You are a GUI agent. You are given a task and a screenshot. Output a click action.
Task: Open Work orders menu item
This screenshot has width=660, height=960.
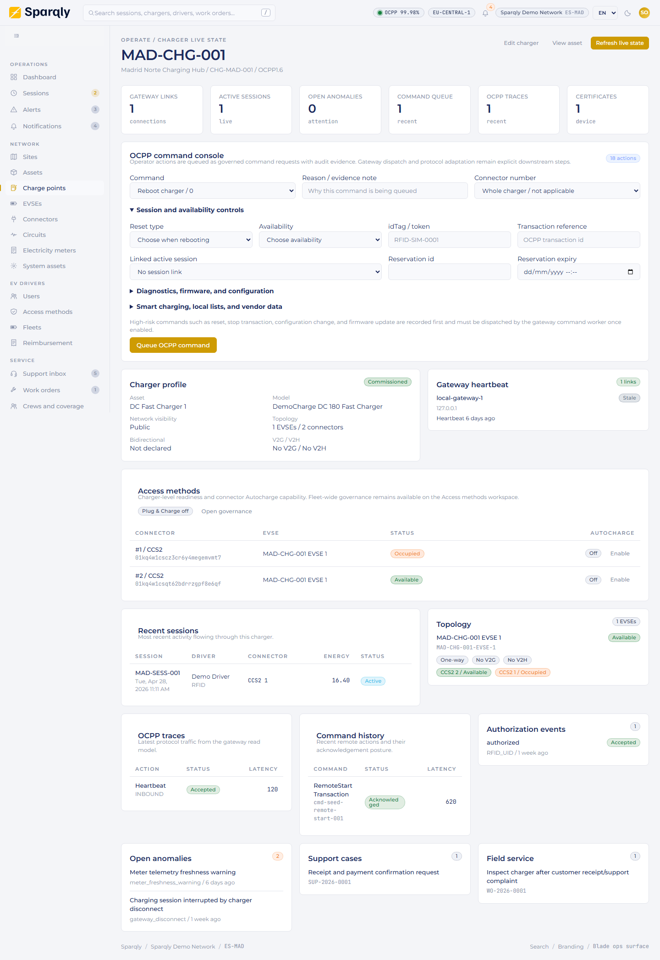coord(55,390)
